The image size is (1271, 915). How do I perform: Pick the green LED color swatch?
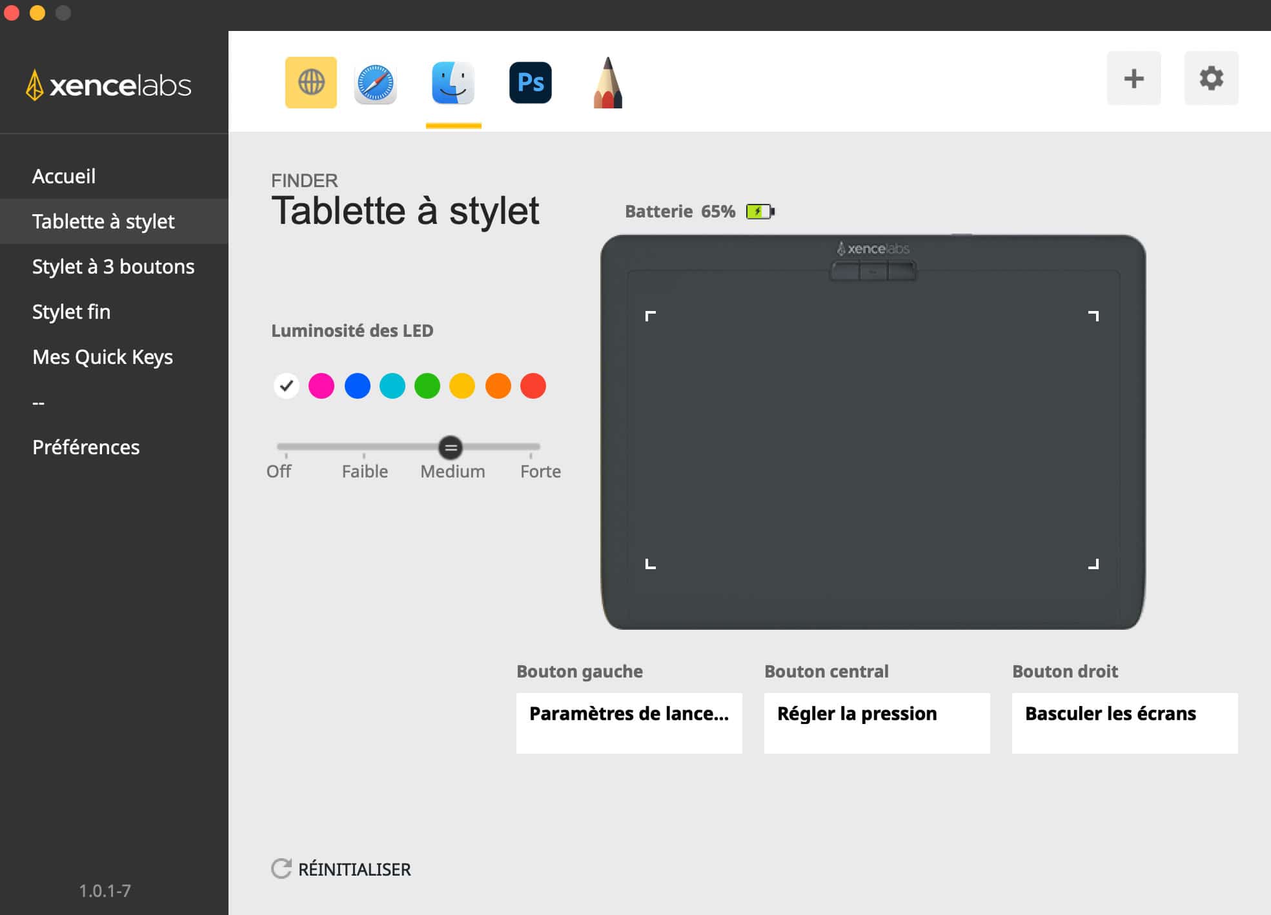(427, 386)
